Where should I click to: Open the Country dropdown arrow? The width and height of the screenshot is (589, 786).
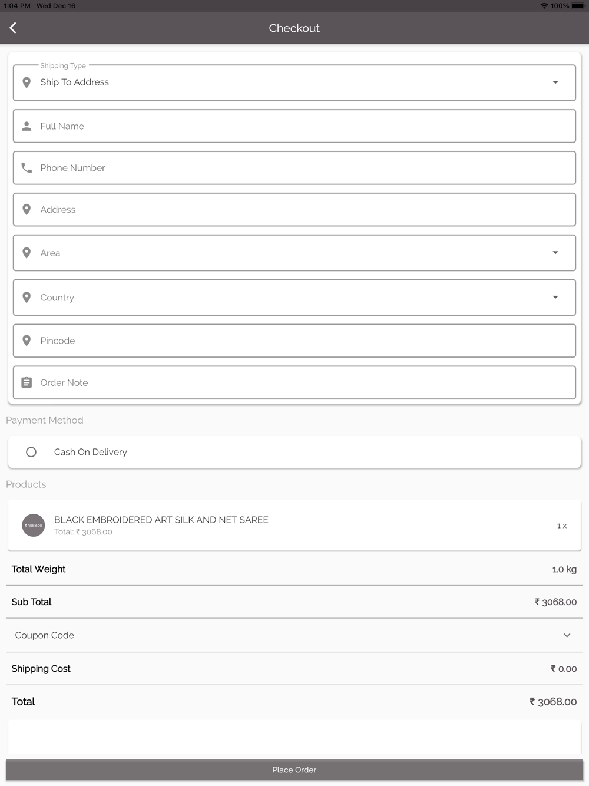coord(555,298)
